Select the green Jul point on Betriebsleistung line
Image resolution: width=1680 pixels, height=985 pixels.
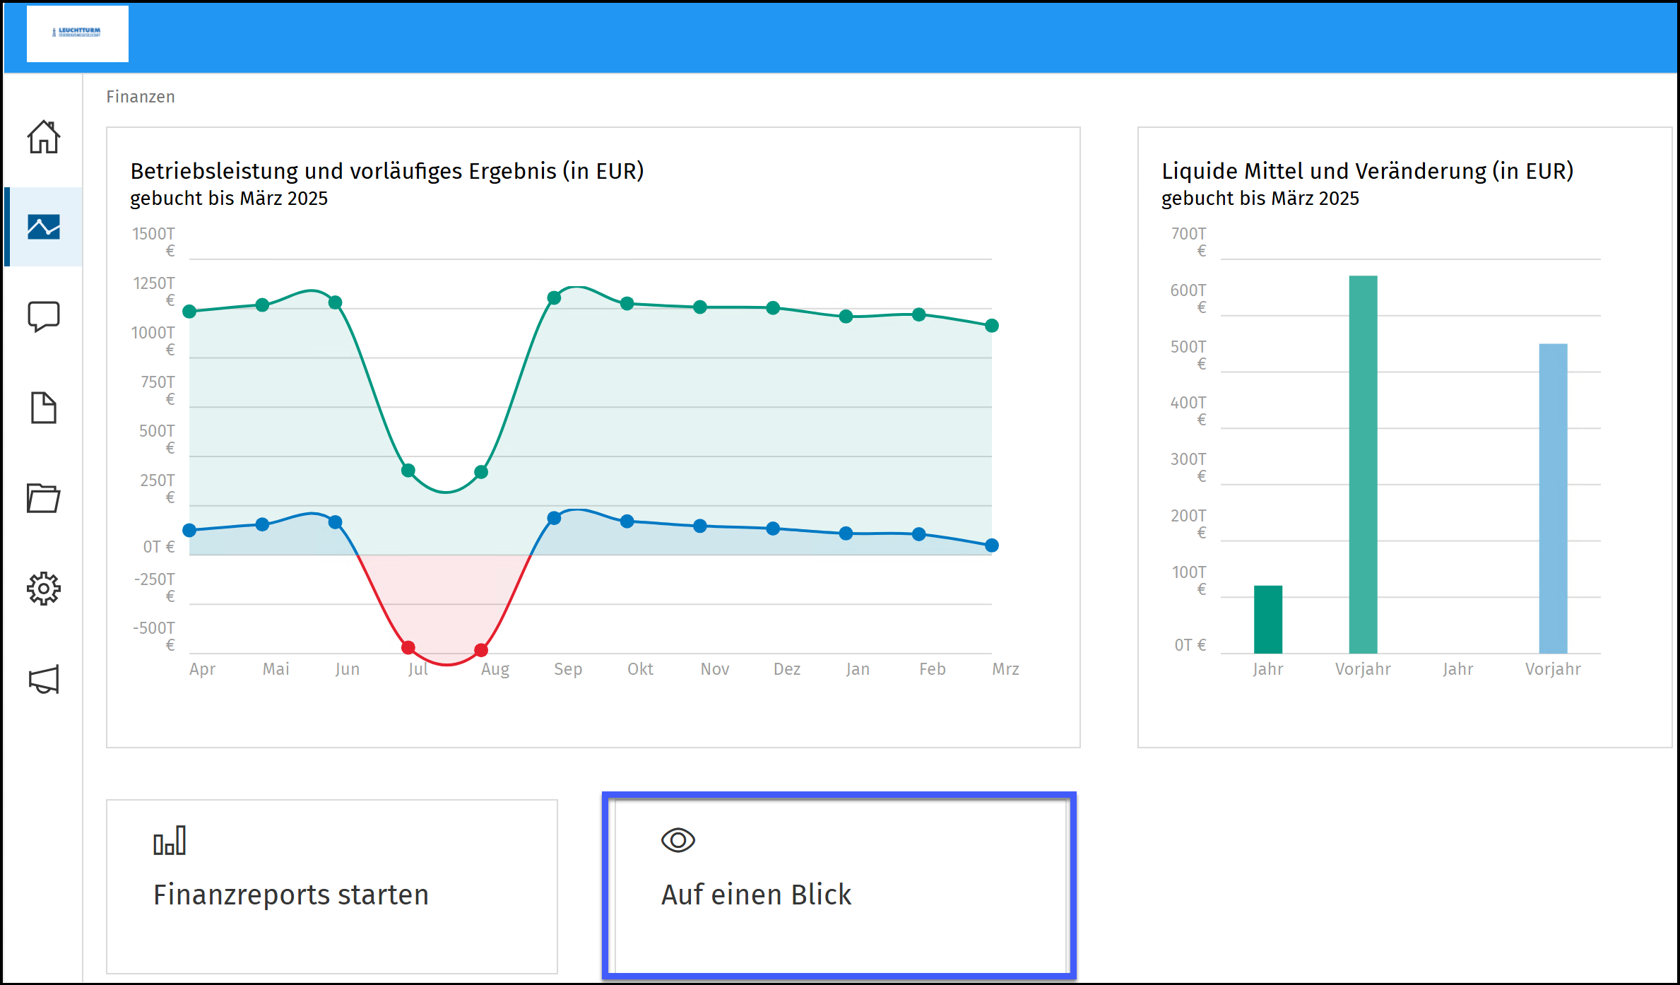408,471
